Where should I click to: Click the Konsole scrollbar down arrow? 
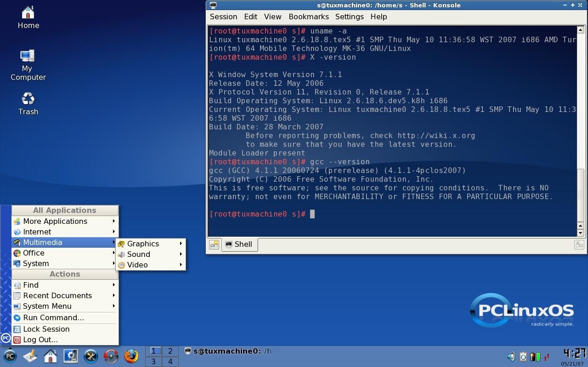(x=580, y=233)
